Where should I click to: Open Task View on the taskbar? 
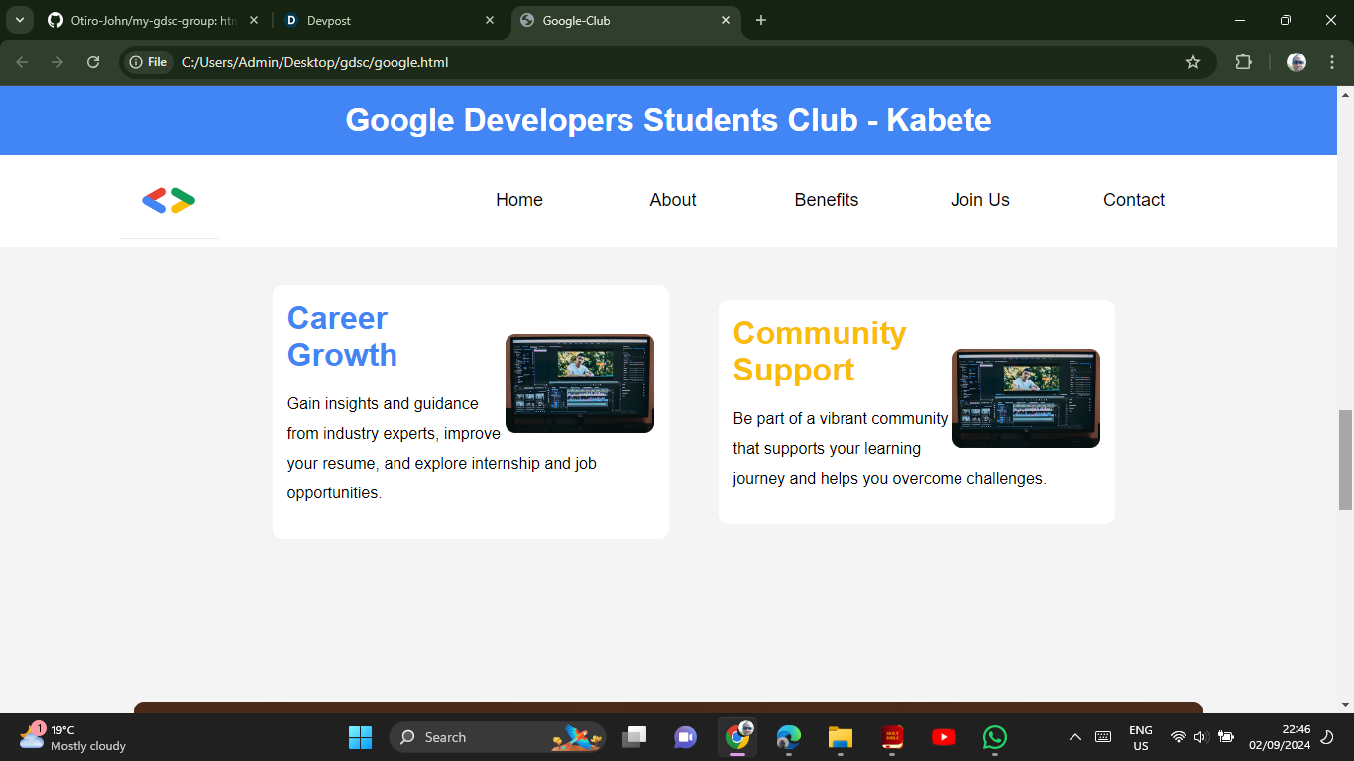click(x=634, y=737)
